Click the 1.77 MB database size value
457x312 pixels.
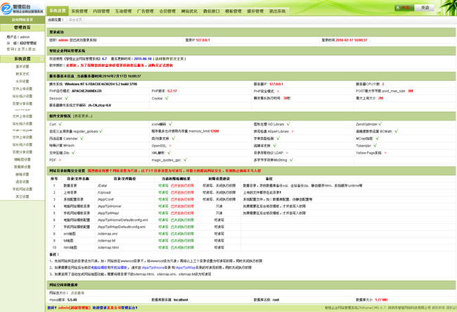381,300
